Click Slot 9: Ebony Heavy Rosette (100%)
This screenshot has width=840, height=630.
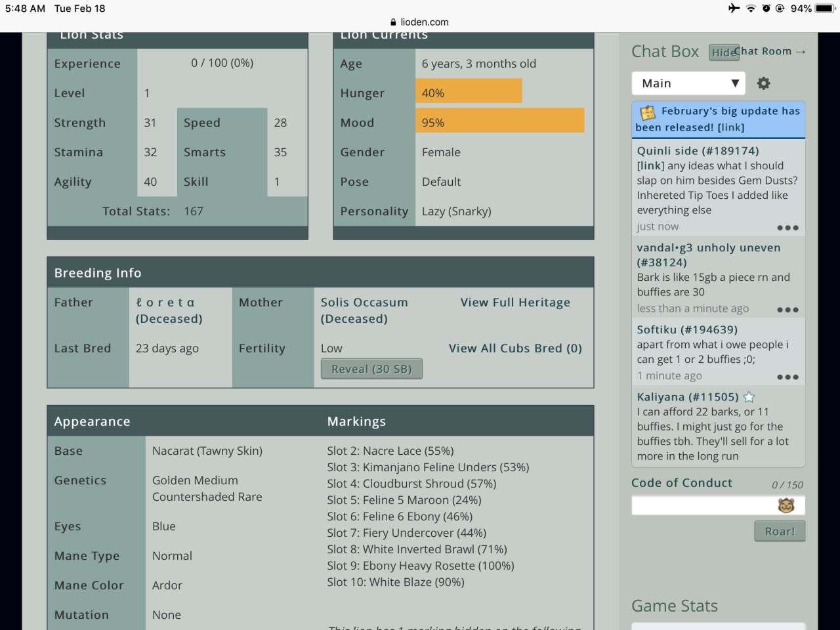[421, 566]
